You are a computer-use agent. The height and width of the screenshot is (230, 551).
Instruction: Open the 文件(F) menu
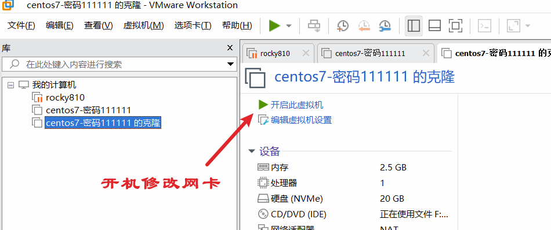click(21, 25)
